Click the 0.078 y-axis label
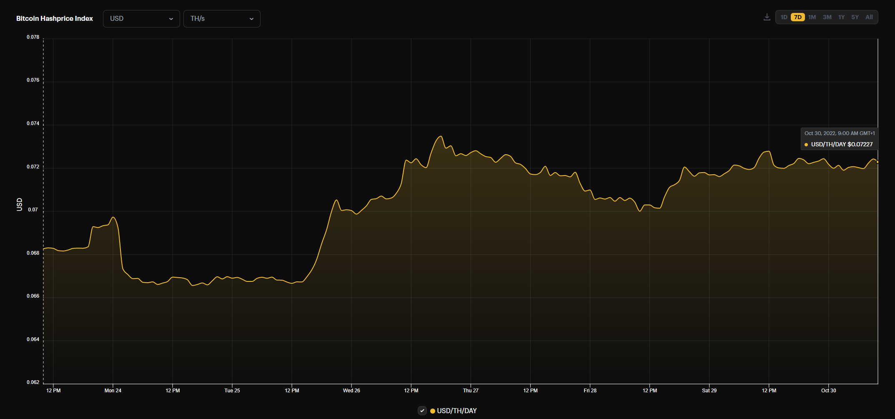 33,37
